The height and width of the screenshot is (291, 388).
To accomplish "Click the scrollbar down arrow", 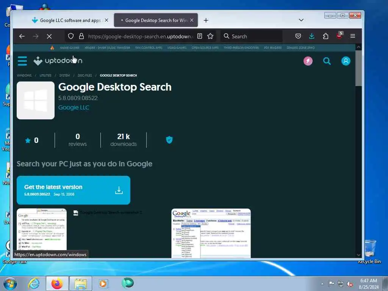I will click(x=358, y=255).
